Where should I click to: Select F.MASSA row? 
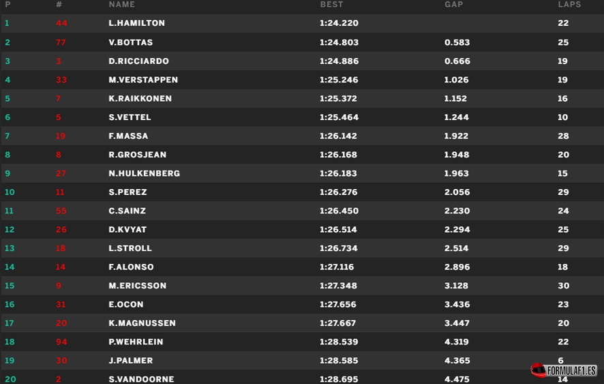[302, 136]
